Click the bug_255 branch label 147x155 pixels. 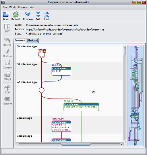click(68, 101)
